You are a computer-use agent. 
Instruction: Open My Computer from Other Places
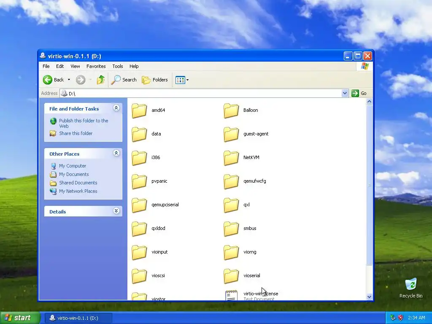(x=73, y=166)
